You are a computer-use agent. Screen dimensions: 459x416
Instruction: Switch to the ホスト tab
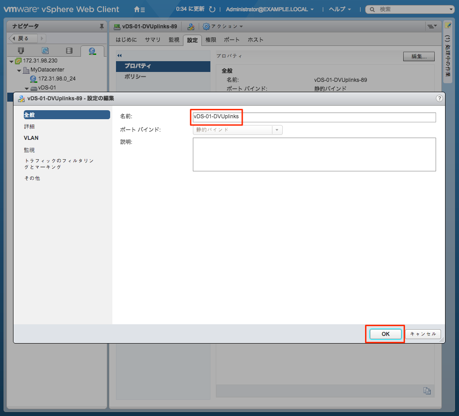pyautogui.click(x=255, y=40)
